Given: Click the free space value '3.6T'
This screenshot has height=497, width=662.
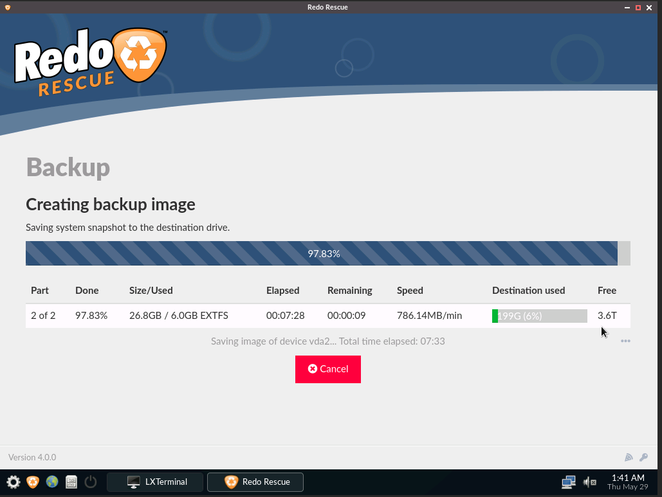Looking at the screenshot, I should (607, 316).
